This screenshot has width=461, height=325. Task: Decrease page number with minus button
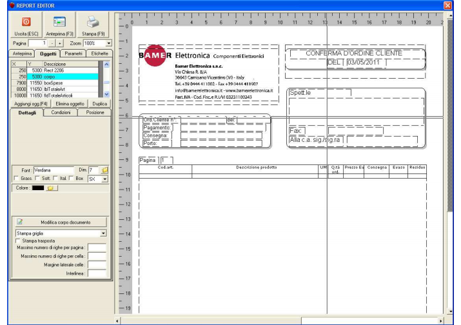pos(52,43)
